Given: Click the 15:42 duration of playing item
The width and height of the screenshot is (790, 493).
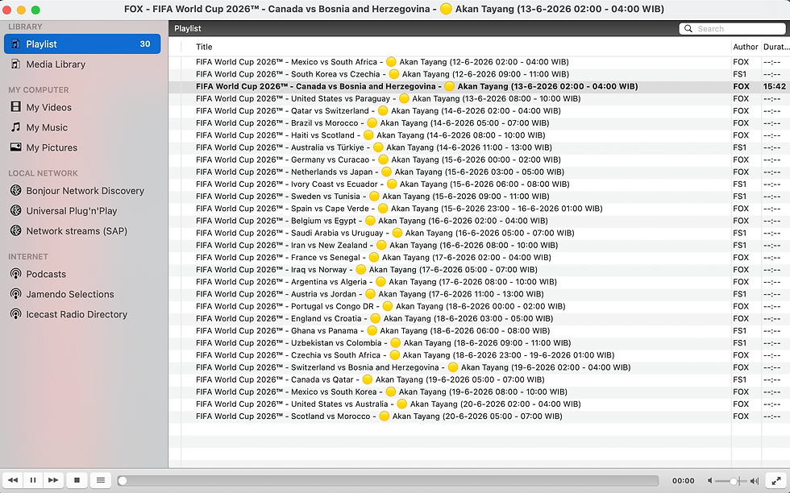Looking at the screenshot, I should (x=775, y=86).
